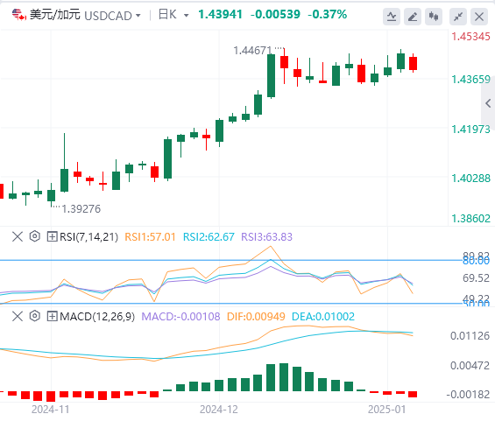Click the MACD:-0.00108 value
Viewport: 495px width, 421px height.
point(180,316)
